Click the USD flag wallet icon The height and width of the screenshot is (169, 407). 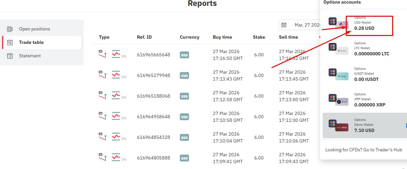[x=342, y=25]
